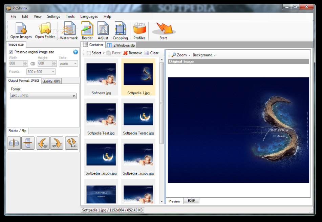Viewport: 322px width, 222px height.
Task: Open the Help menu
Action: (x=107, y=17)
